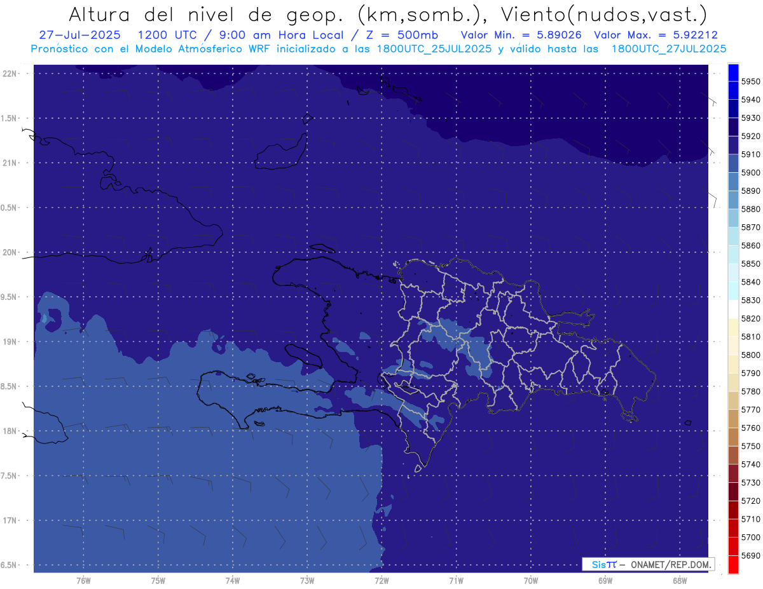Select the '6.5N' latitude axis label
The width and height of the screenshot is (763, 589).
(10, 565)
